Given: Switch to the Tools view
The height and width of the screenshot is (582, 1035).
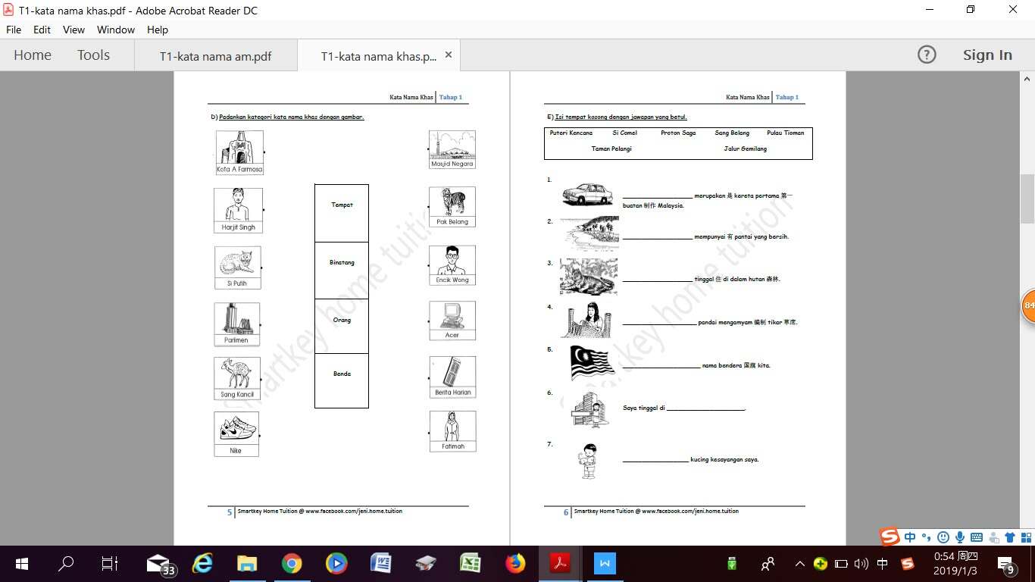Looking at the screenshot, I should pos(93,55).
